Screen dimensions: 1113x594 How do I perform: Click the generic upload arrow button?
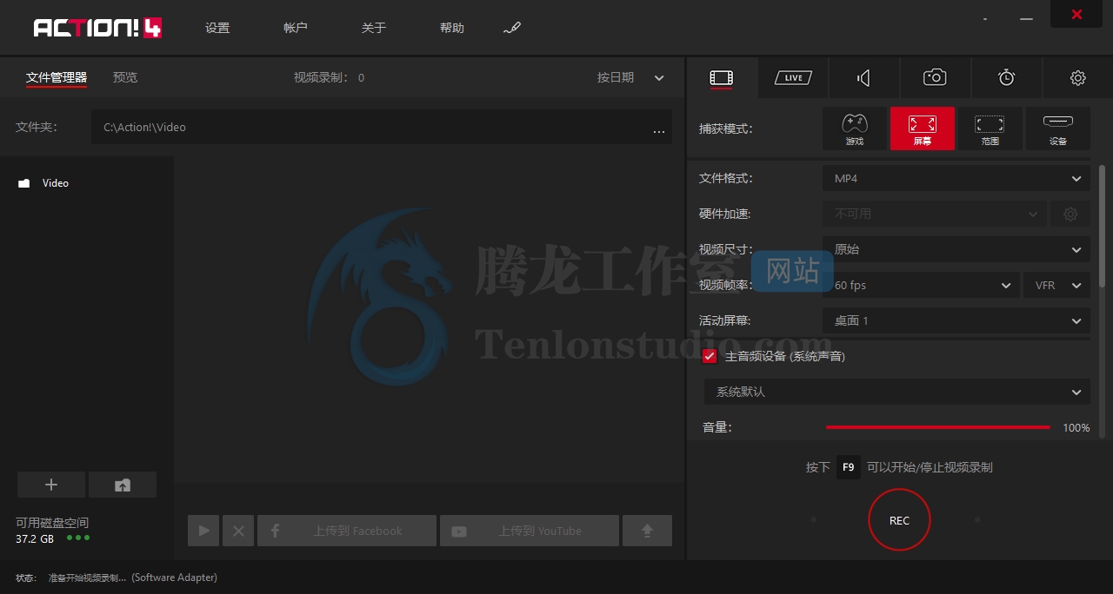coord(647,531)
